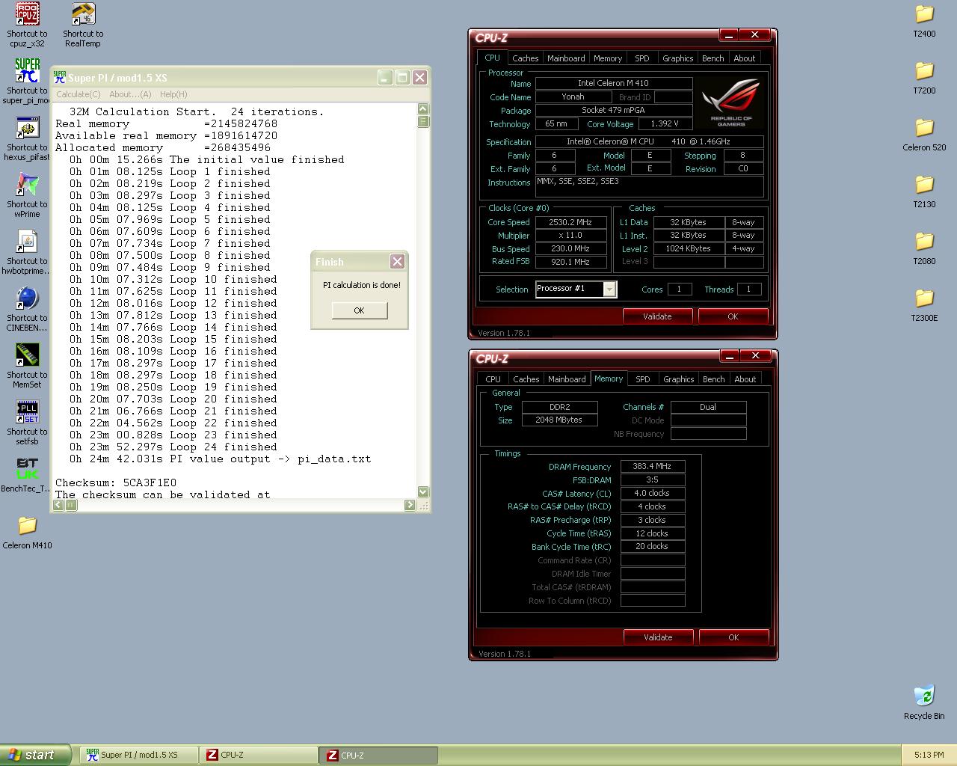Launch the setfsb PLL shortcut

[27, 412]
